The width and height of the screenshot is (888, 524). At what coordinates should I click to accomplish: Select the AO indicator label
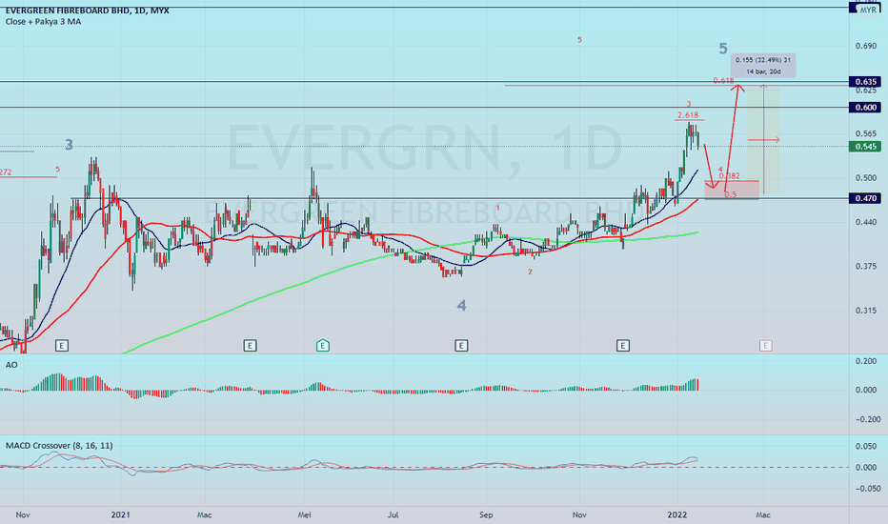point(11,365)
